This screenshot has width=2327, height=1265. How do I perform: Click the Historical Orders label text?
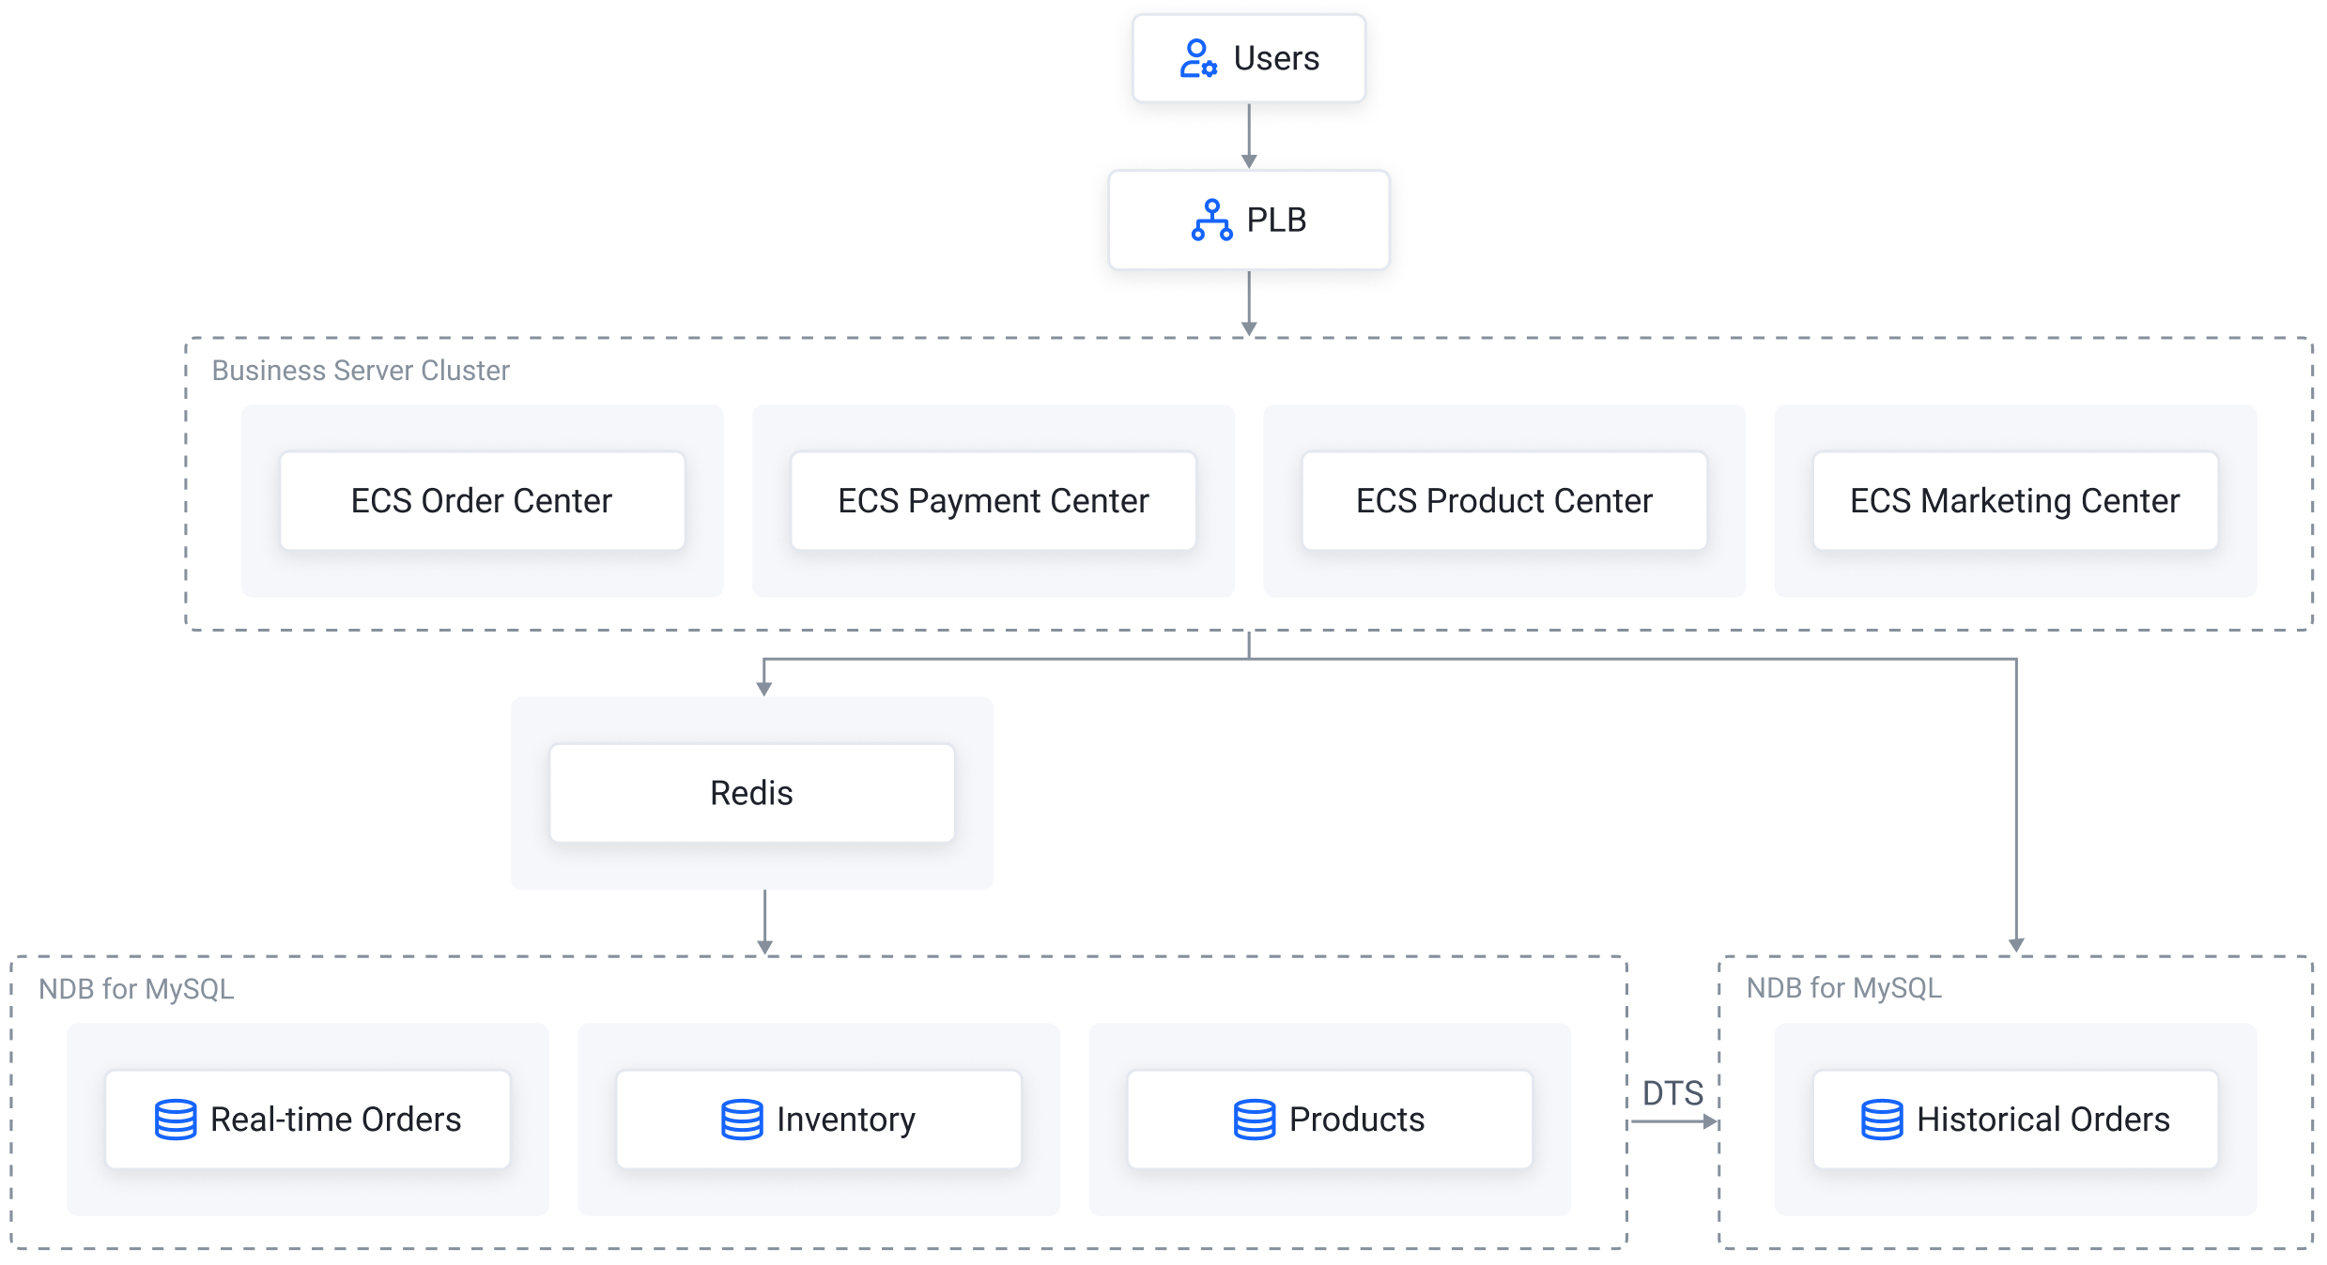pyautogui.click(x=2042, y=1120)
